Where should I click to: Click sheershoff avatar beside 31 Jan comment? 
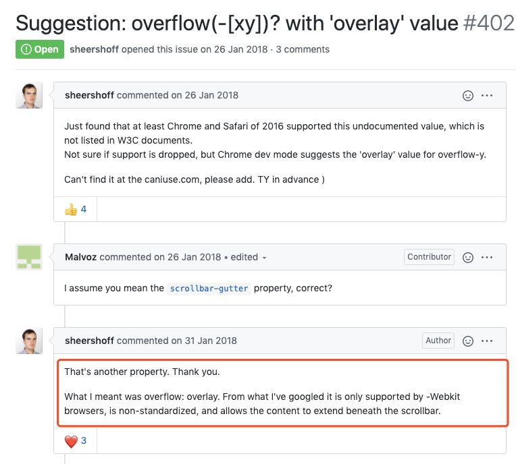[x=29, y=341]
